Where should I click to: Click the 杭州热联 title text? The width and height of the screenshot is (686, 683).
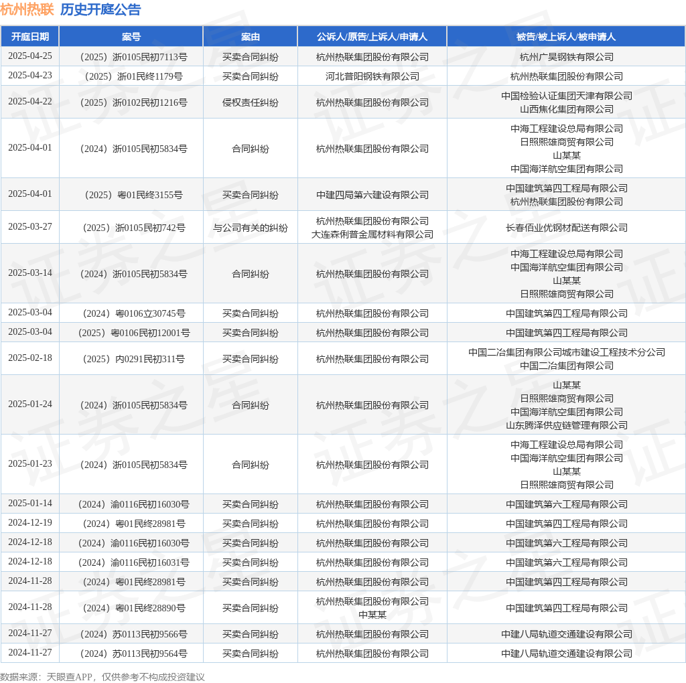27,9
